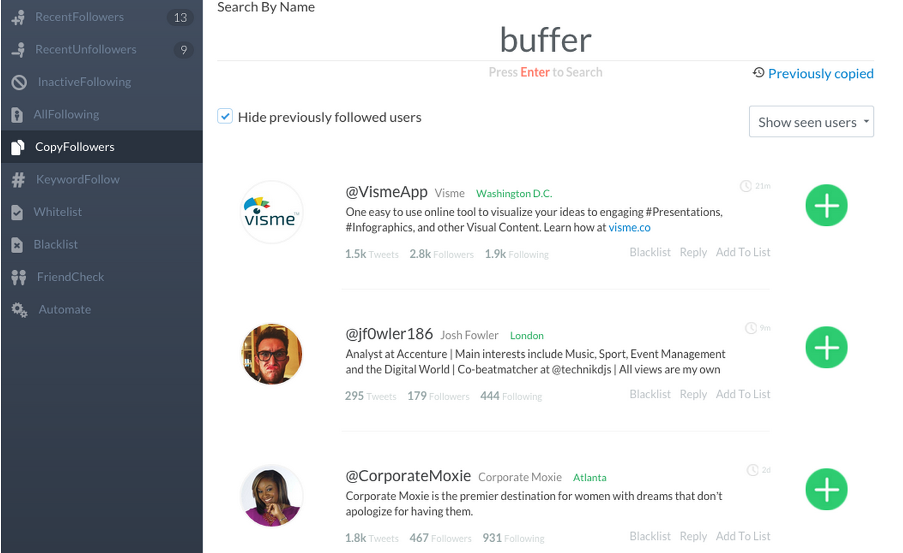Click the buffer search name field

tap(545, 40)
